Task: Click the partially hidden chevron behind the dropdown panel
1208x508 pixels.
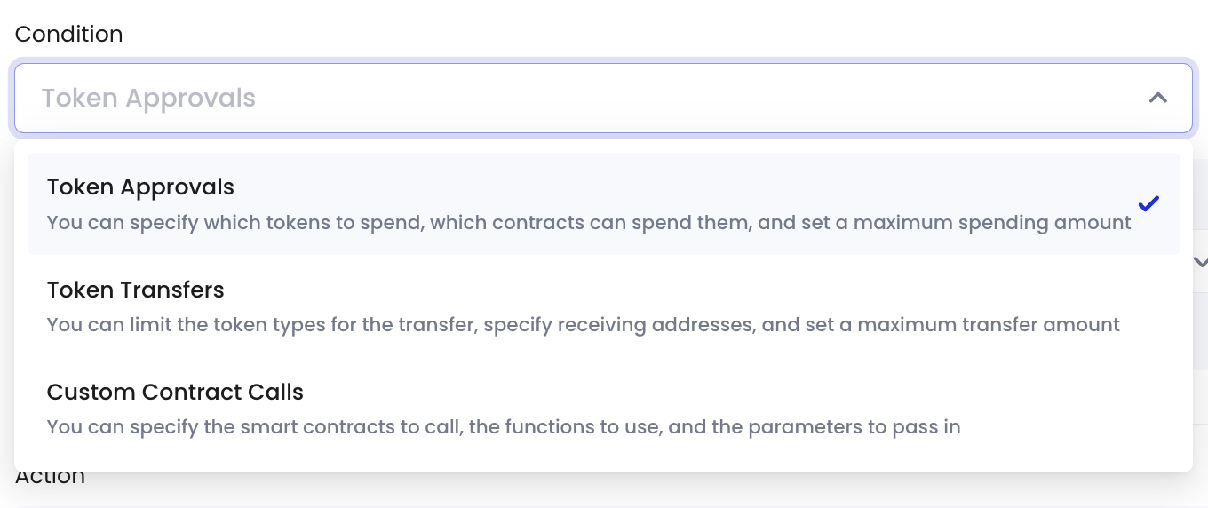Action: (1200, 262)
